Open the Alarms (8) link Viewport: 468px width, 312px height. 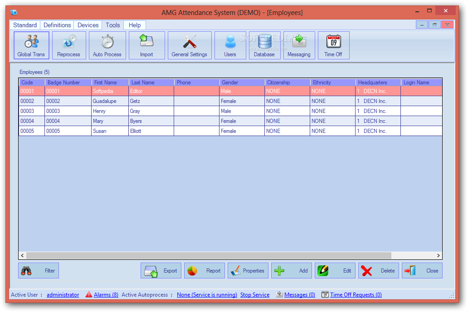106,295
